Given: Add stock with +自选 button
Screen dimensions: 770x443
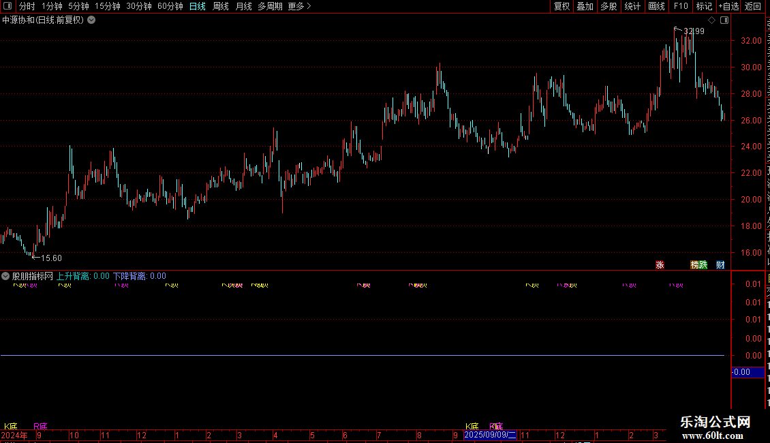Looking at the screenshot, I should (728, 6).
